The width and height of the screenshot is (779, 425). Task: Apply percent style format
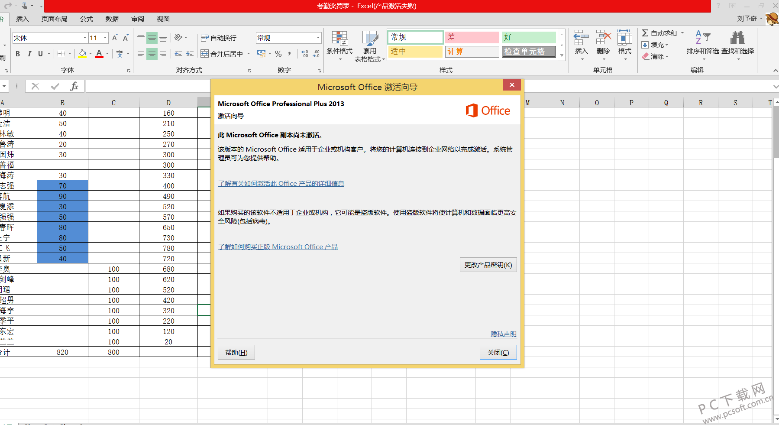click(x=278, y=54)
